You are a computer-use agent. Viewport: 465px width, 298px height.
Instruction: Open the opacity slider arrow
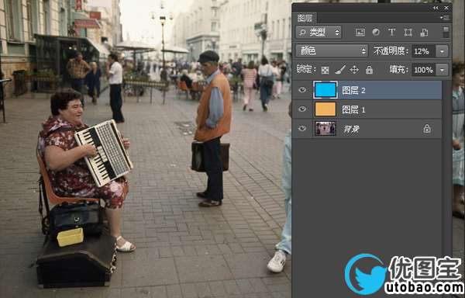pyautogui.click(x=442, y=51)
